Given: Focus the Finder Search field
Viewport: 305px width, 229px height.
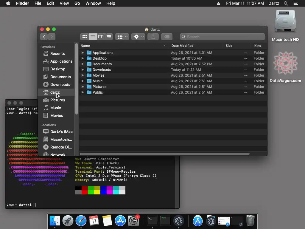Looking at the screenshot, I should [222, 37].
